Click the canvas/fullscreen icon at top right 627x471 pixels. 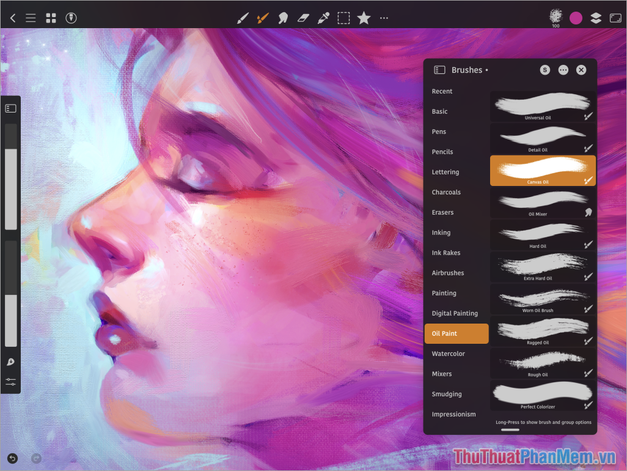616,18
